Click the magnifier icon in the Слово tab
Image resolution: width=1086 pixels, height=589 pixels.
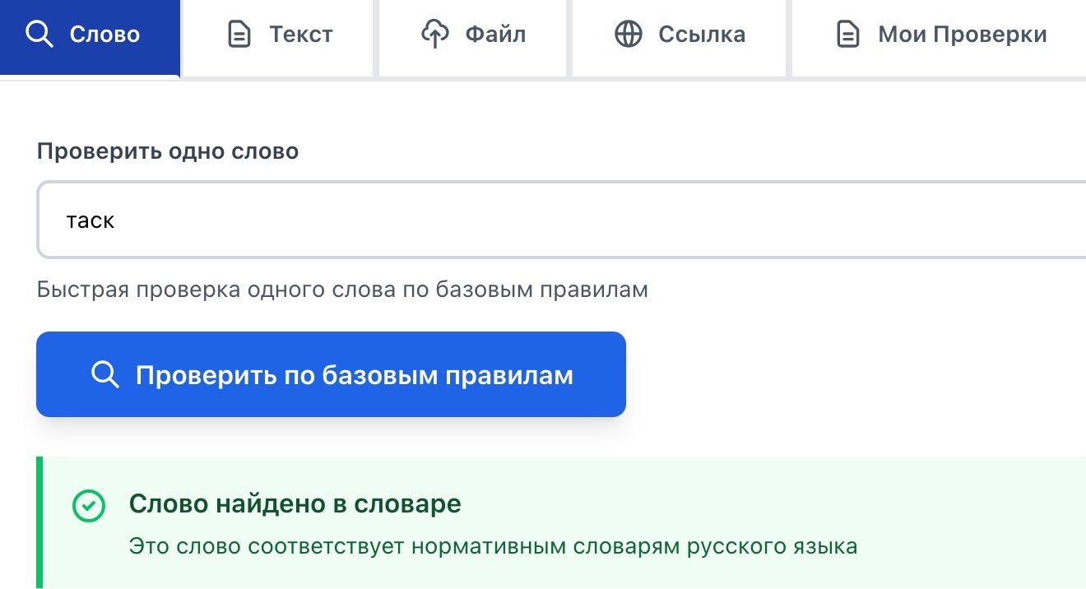[x=39, y=35]
